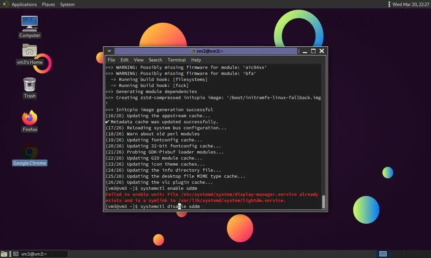Viewport: 431px width, 258px height.
Task: Open the terminal window menu arrow
Action: [x=109, y=51]
